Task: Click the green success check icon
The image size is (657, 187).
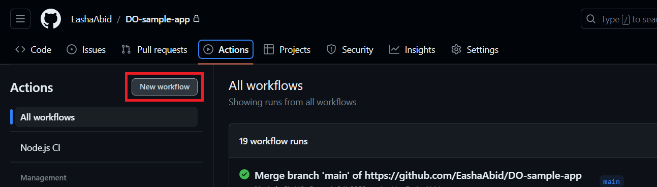Action: pyautogui.click(x=244, y=175)
